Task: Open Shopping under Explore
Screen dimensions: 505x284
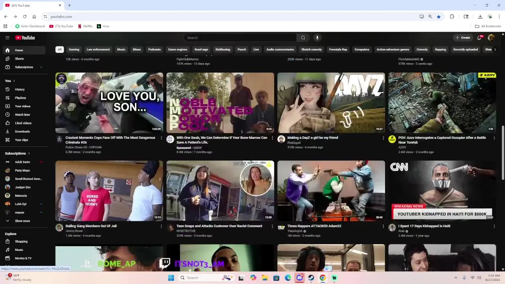Action: click(x=24, y=241)
